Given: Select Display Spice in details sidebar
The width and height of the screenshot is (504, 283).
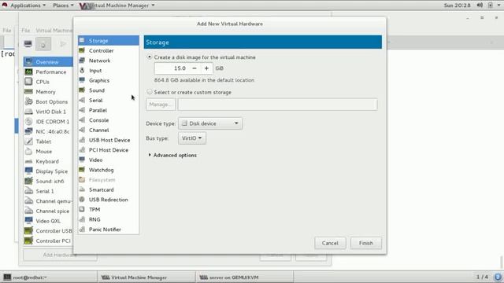Looking at the screenshot, I should click(48, 171).
